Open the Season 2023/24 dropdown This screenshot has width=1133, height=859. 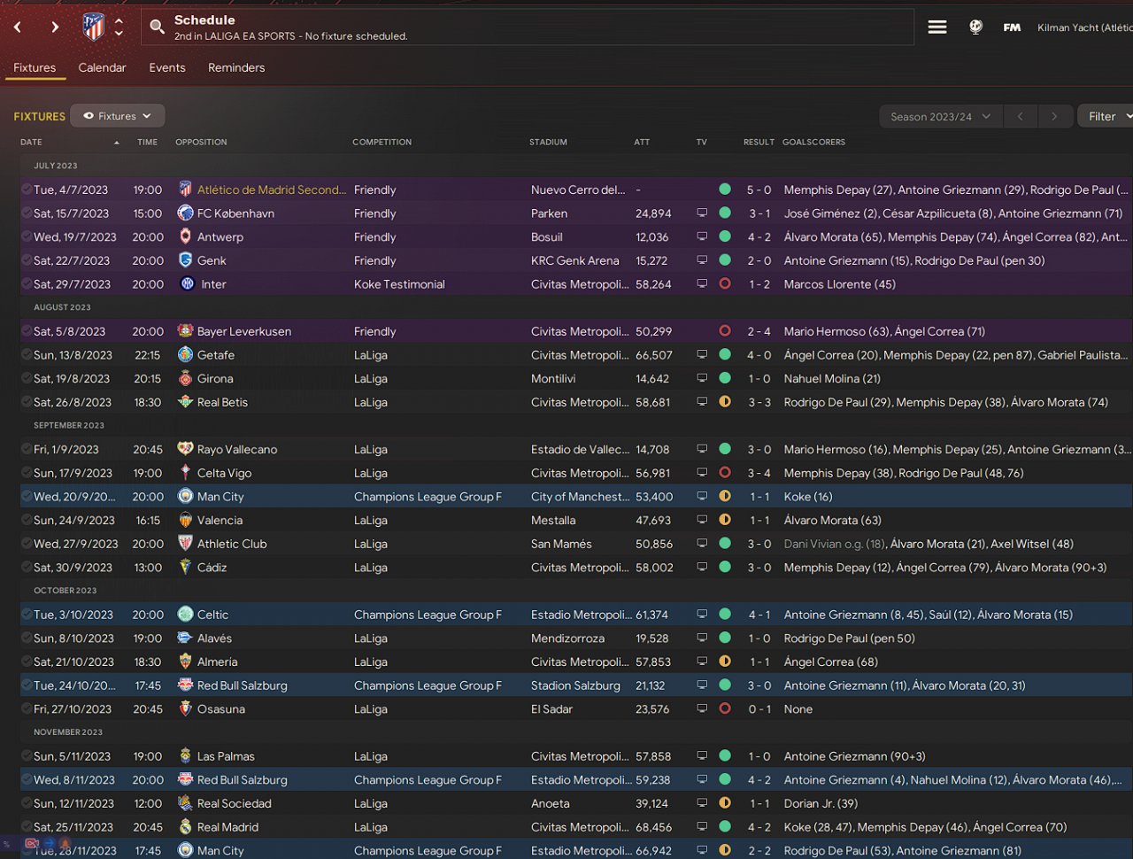point(941,117)
